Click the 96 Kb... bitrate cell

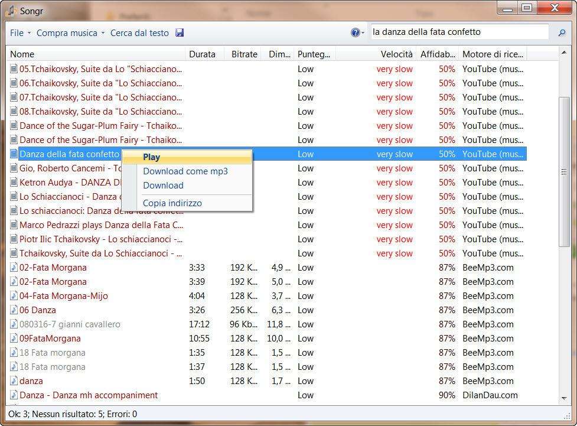point(244,324)
